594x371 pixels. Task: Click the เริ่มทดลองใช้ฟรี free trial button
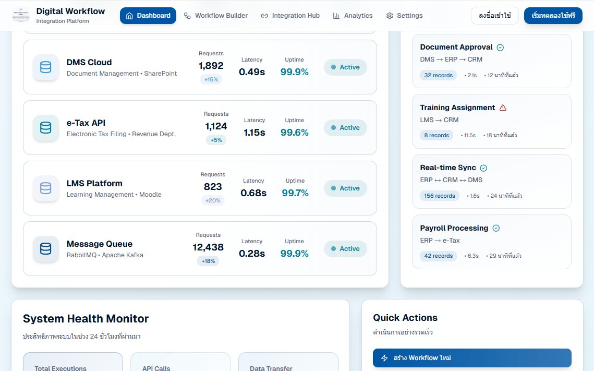point(553,16)
